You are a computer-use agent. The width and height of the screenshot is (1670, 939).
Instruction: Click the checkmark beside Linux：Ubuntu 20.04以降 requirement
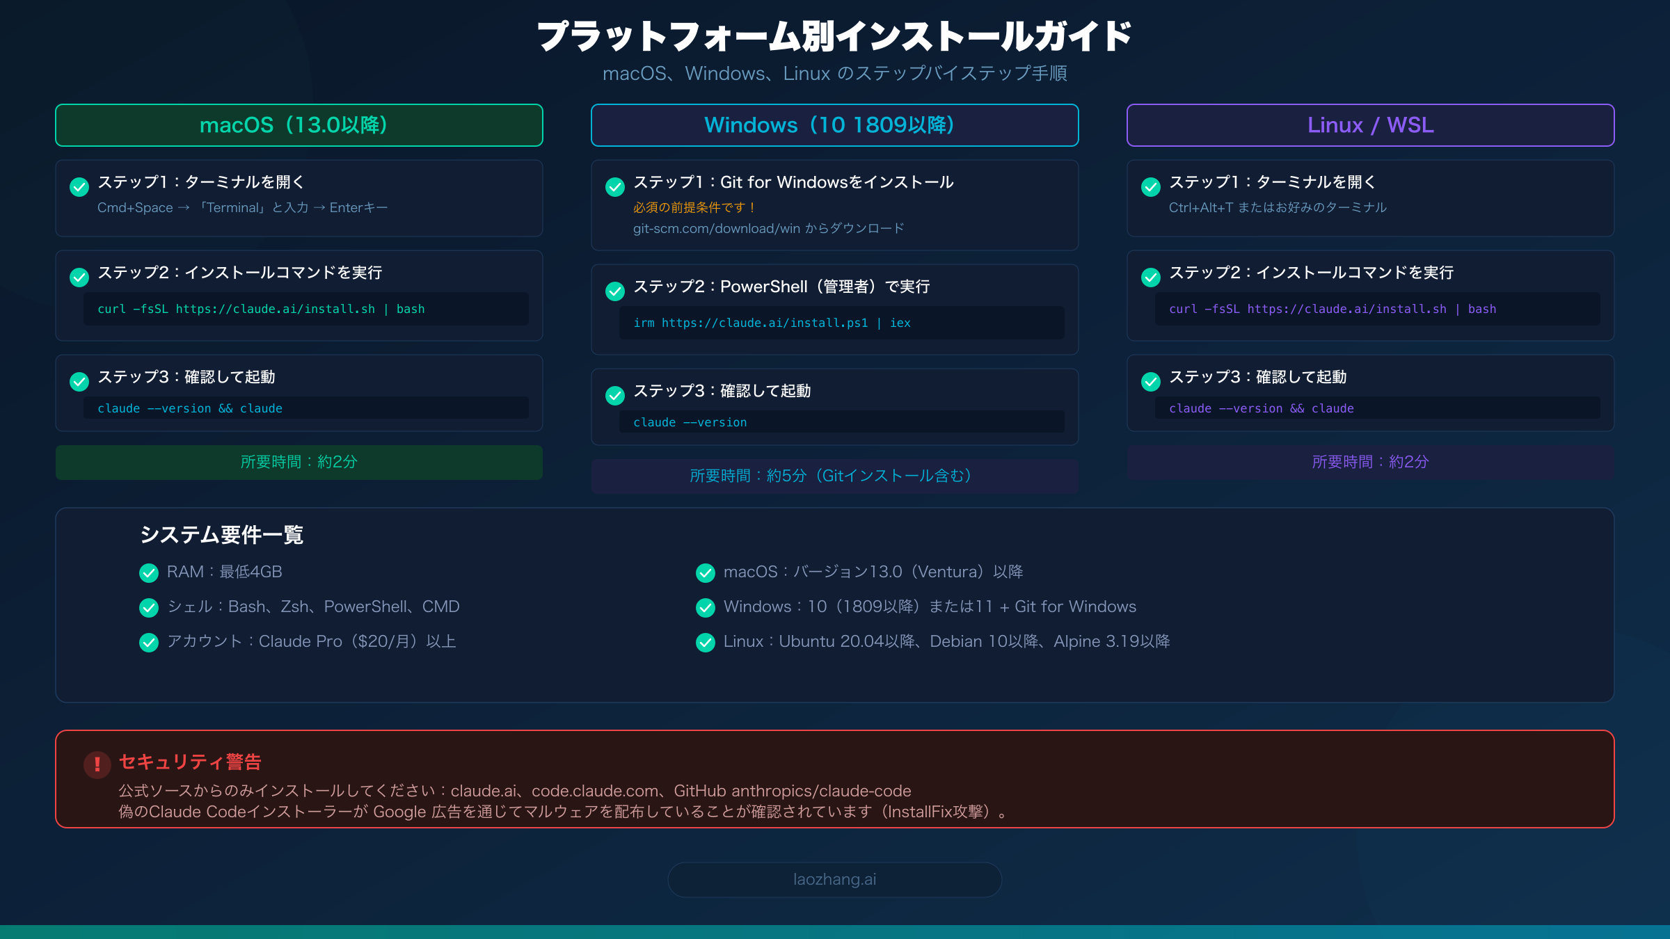[705, 642]
